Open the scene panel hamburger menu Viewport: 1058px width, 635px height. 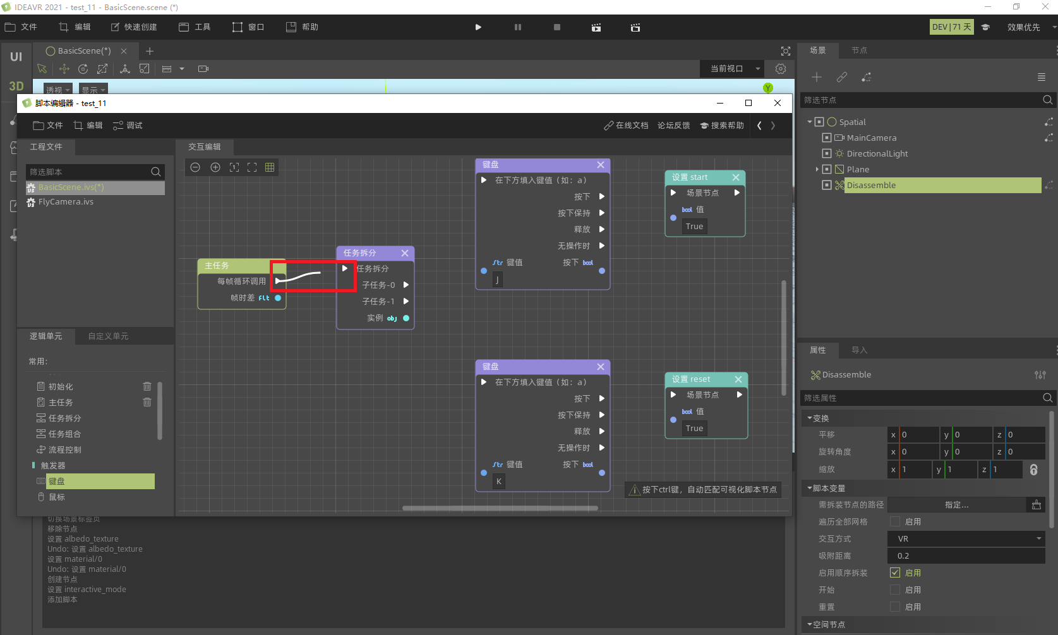tap(1042, 77)
